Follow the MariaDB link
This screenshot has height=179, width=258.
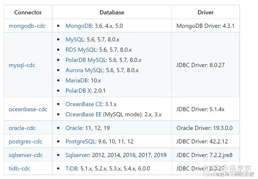77,81
